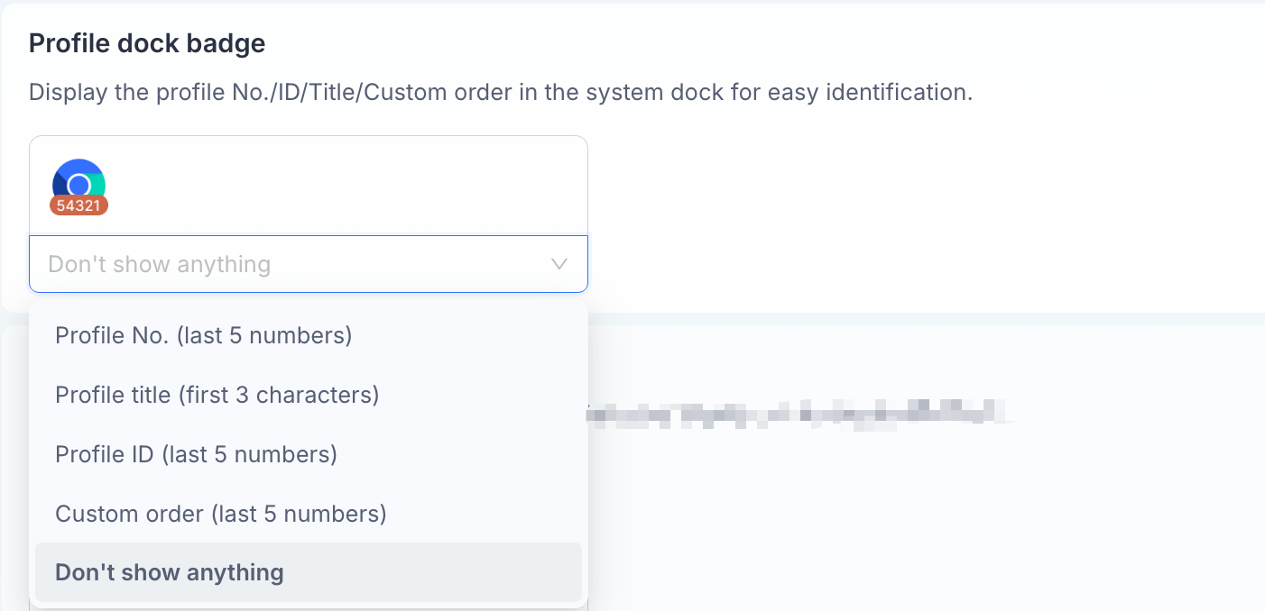Click the blurred text beside the dropdown list
Viewport: 1265px width, 611px height.
pyautogui.click(x=799, y=414)
